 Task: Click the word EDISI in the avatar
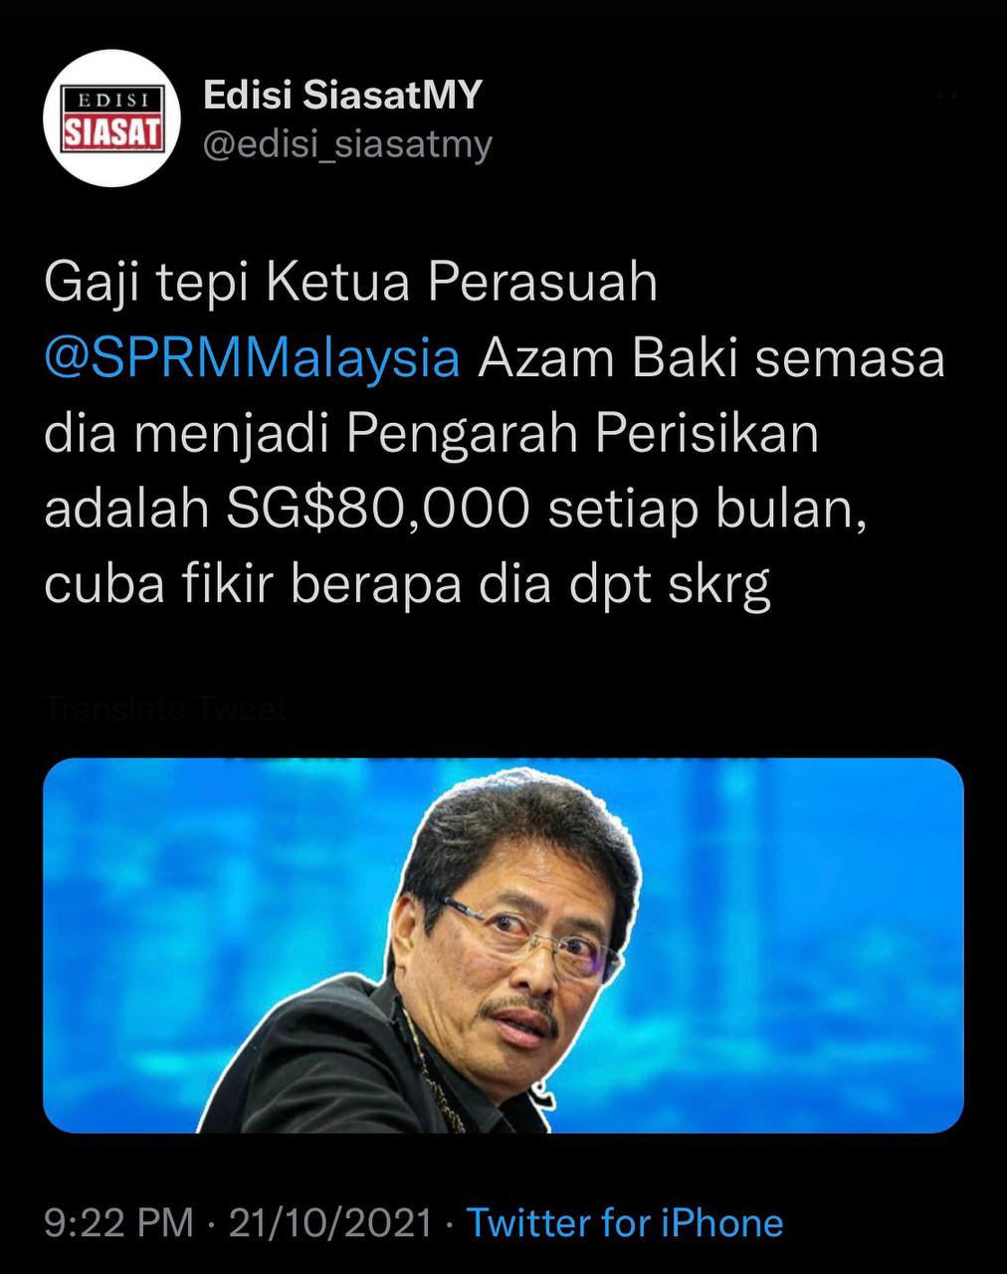tap(112, 100)
